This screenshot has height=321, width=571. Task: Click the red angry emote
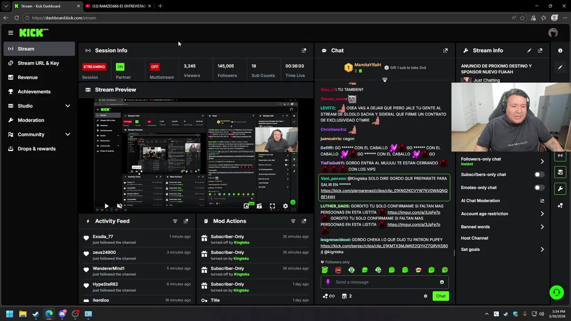pyautogui.click(x=338, y=270)
